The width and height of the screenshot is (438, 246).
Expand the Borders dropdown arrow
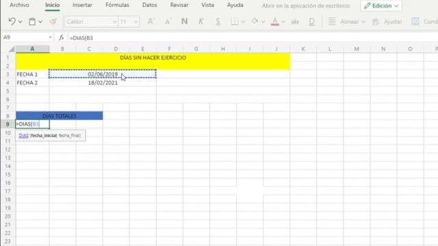[243, 21]
